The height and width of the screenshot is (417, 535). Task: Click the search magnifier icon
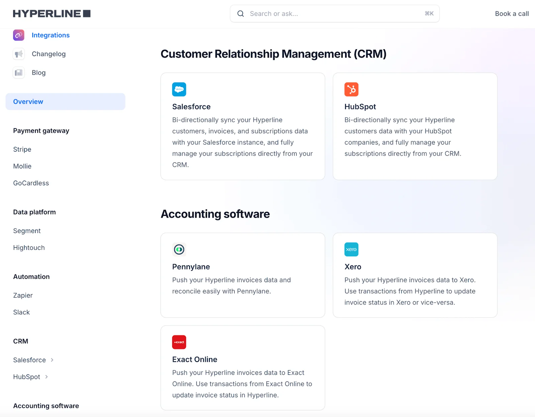click(x=240, y=14)
